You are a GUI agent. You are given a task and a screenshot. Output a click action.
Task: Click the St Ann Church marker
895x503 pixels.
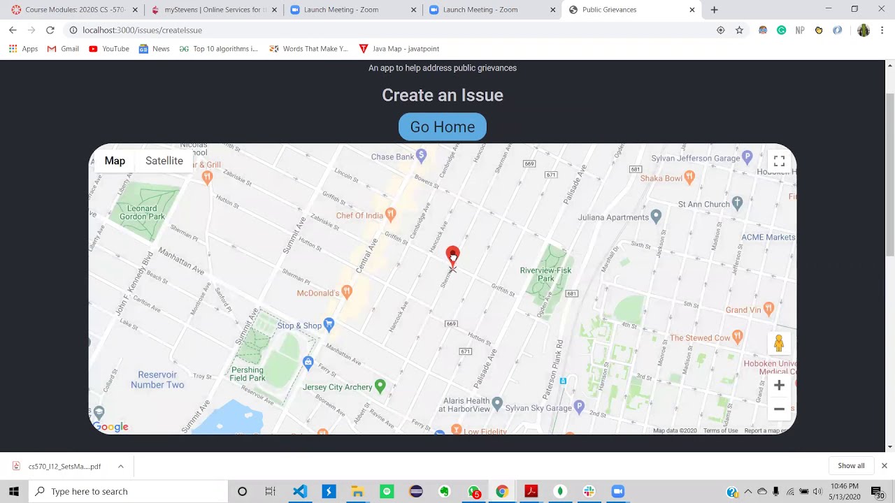pyautogui.click(x=737, y=203)
